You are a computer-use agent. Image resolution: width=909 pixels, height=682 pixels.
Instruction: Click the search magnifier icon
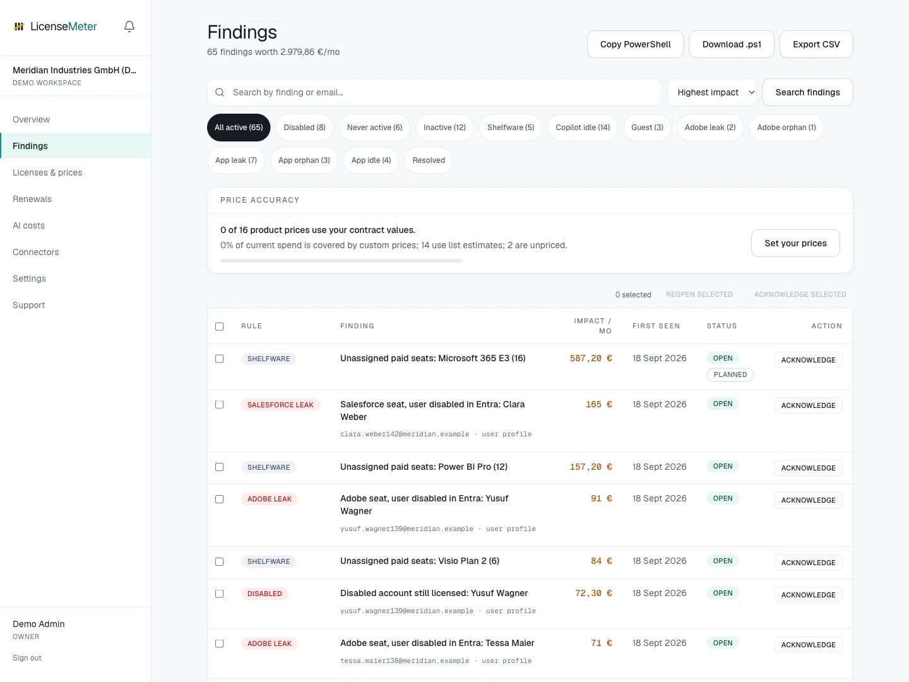220,92
